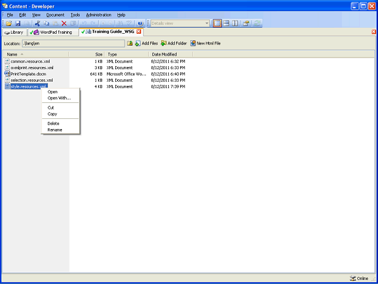Choose Open in the context menu
The image size is (378, 284).
click(60, 92)
